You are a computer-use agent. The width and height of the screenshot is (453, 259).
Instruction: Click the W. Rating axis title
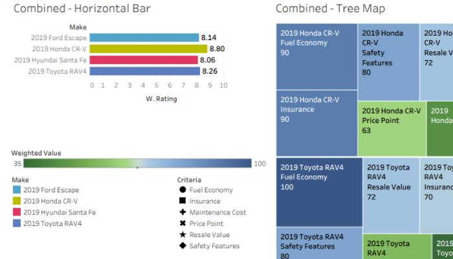[161, 99]
